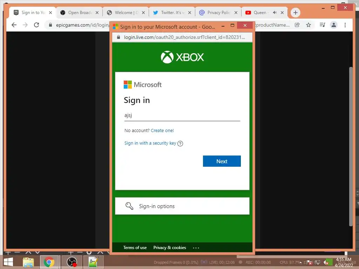Maximize the Microsoft sign-in popup window
This screenshot has width=359, height=269.
tap(232, 26)
